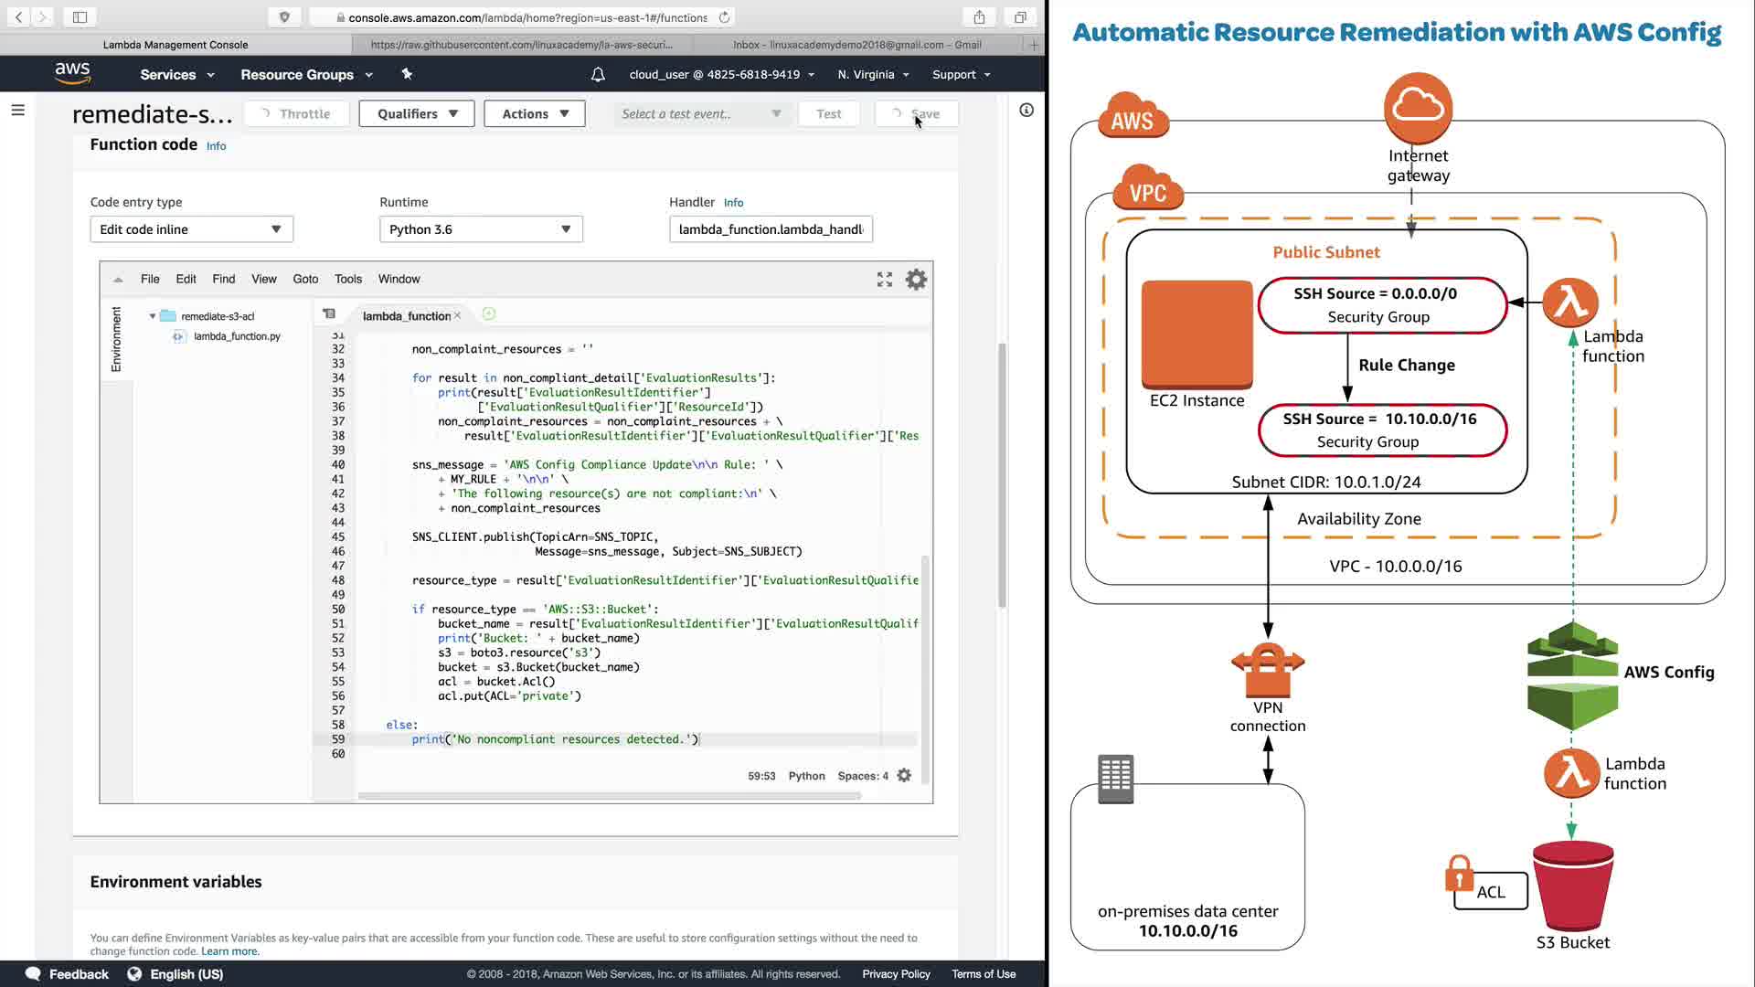The image size is (1755, 987).
Task: Click the Handler input field
Action: pyautogui.click(x=770, y=229)
